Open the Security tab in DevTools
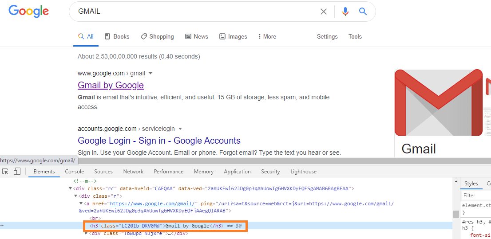 coord(270,172)
